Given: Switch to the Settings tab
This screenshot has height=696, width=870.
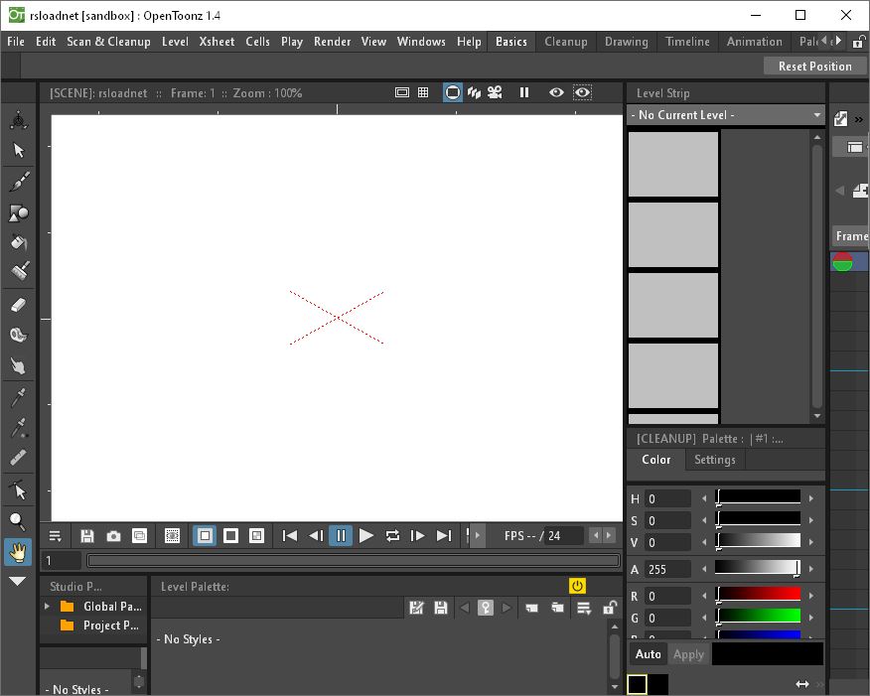Looking at the screenshot, I should 714,460.
